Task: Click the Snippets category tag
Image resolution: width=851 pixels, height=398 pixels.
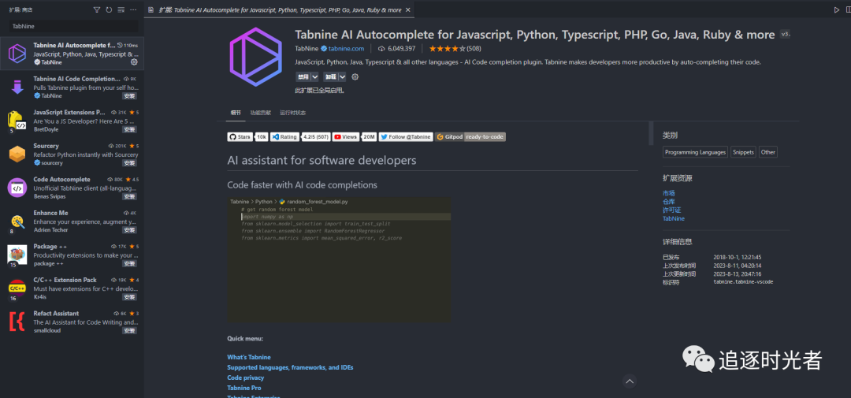Action: (743, 152)
